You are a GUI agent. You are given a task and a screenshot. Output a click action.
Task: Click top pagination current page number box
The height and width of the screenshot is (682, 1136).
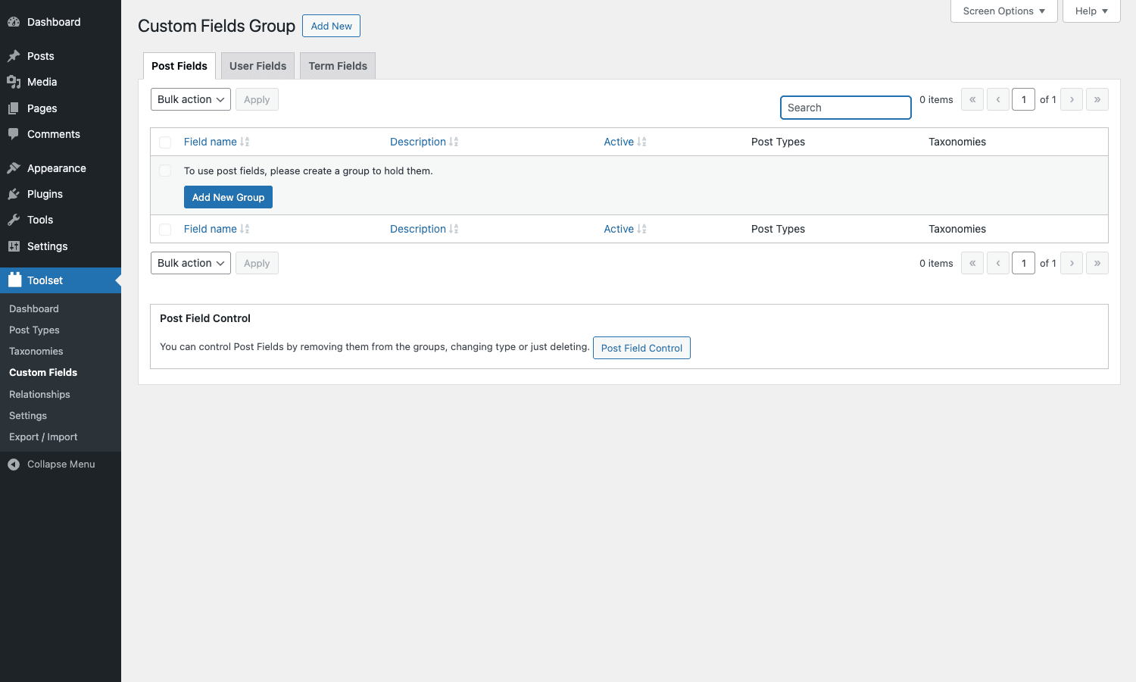(1024, 99)
